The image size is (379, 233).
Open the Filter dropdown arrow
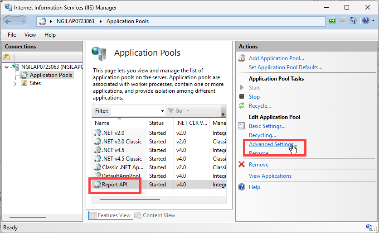[162, 111]
